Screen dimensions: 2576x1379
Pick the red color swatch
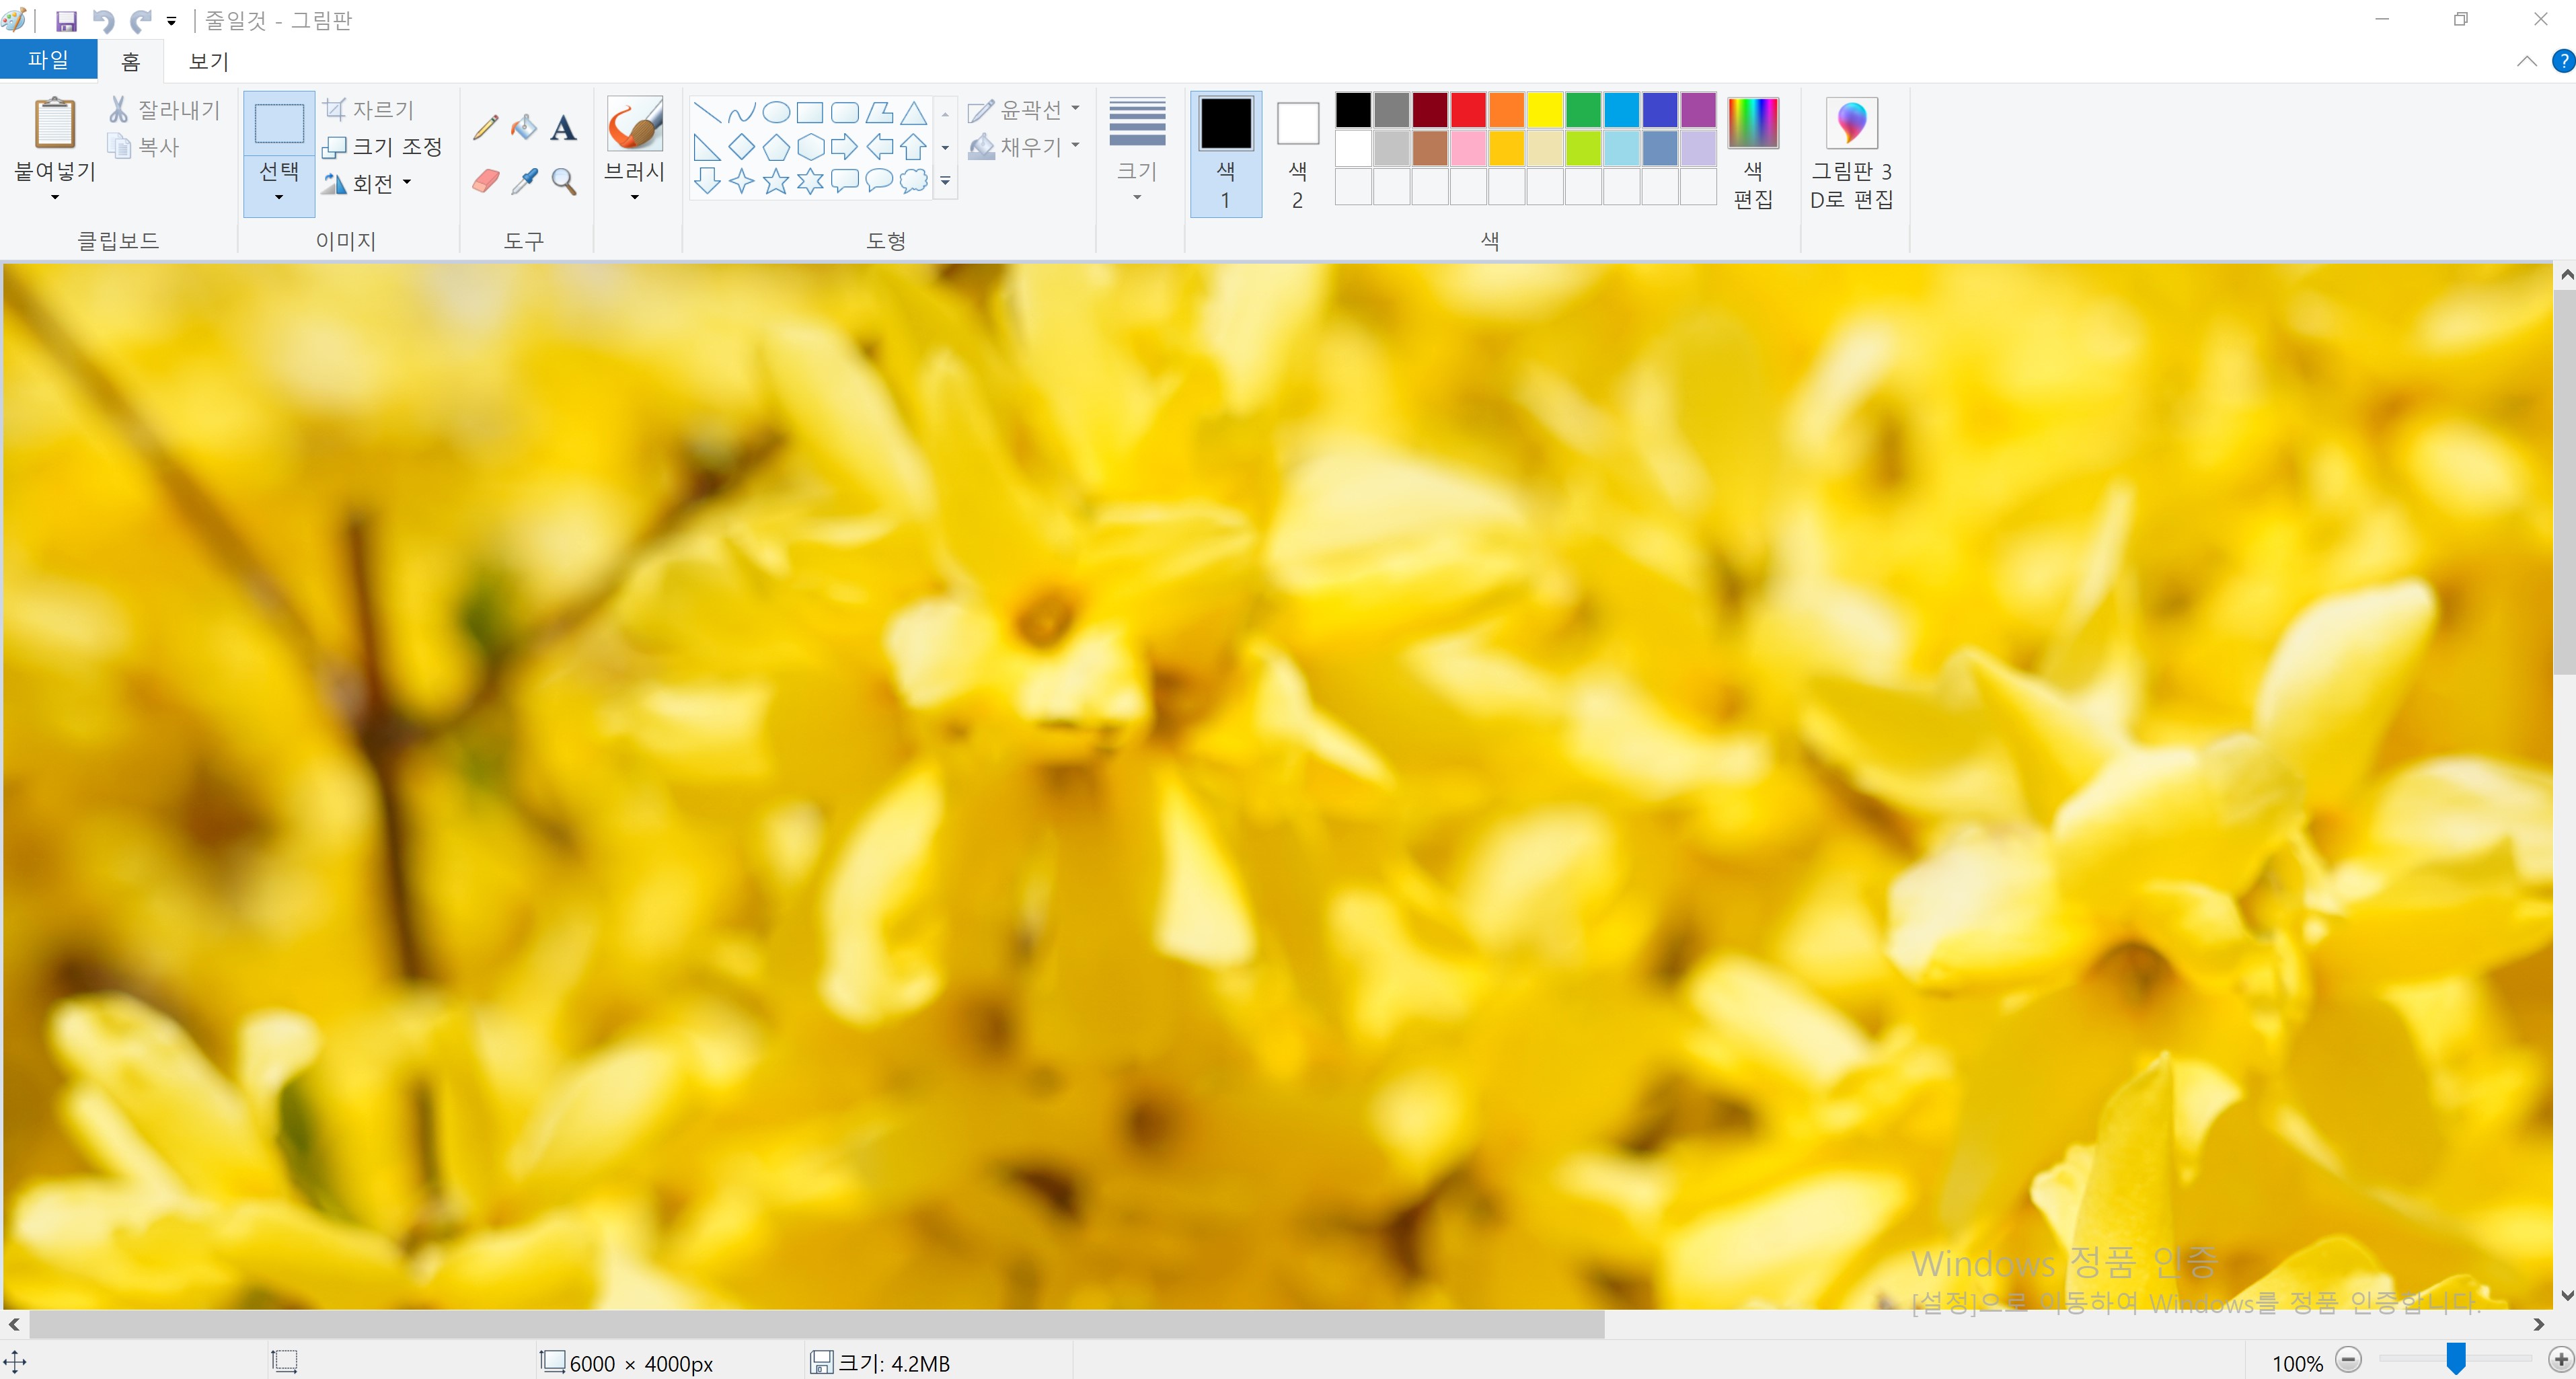[x=1468, y=110]
